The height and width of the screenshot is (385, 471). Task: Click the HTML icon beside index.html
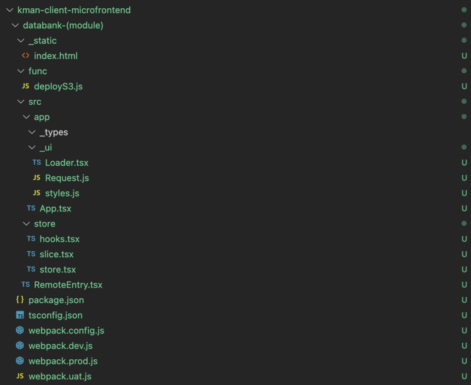coord(26,56)
